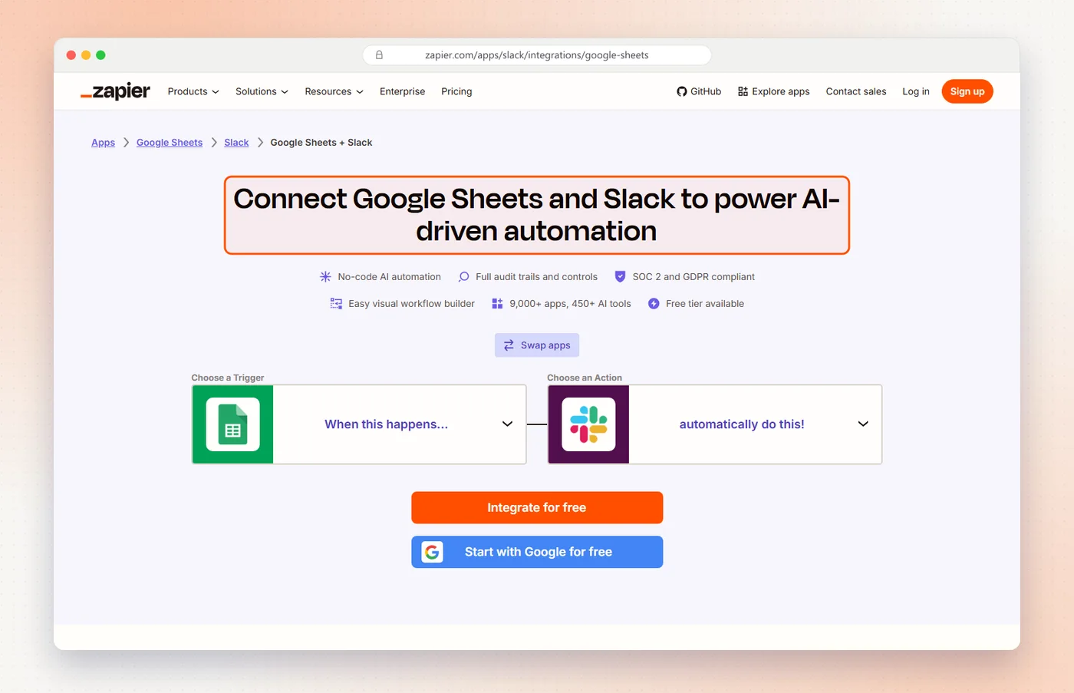
Task: Open the Google Sheets breadcrumb link
Action: click(x=170, y=143)
